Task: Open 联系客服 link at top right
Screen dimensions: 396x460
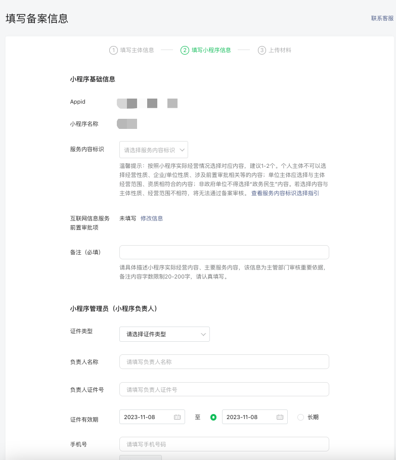Action: (x=382, y=18)
